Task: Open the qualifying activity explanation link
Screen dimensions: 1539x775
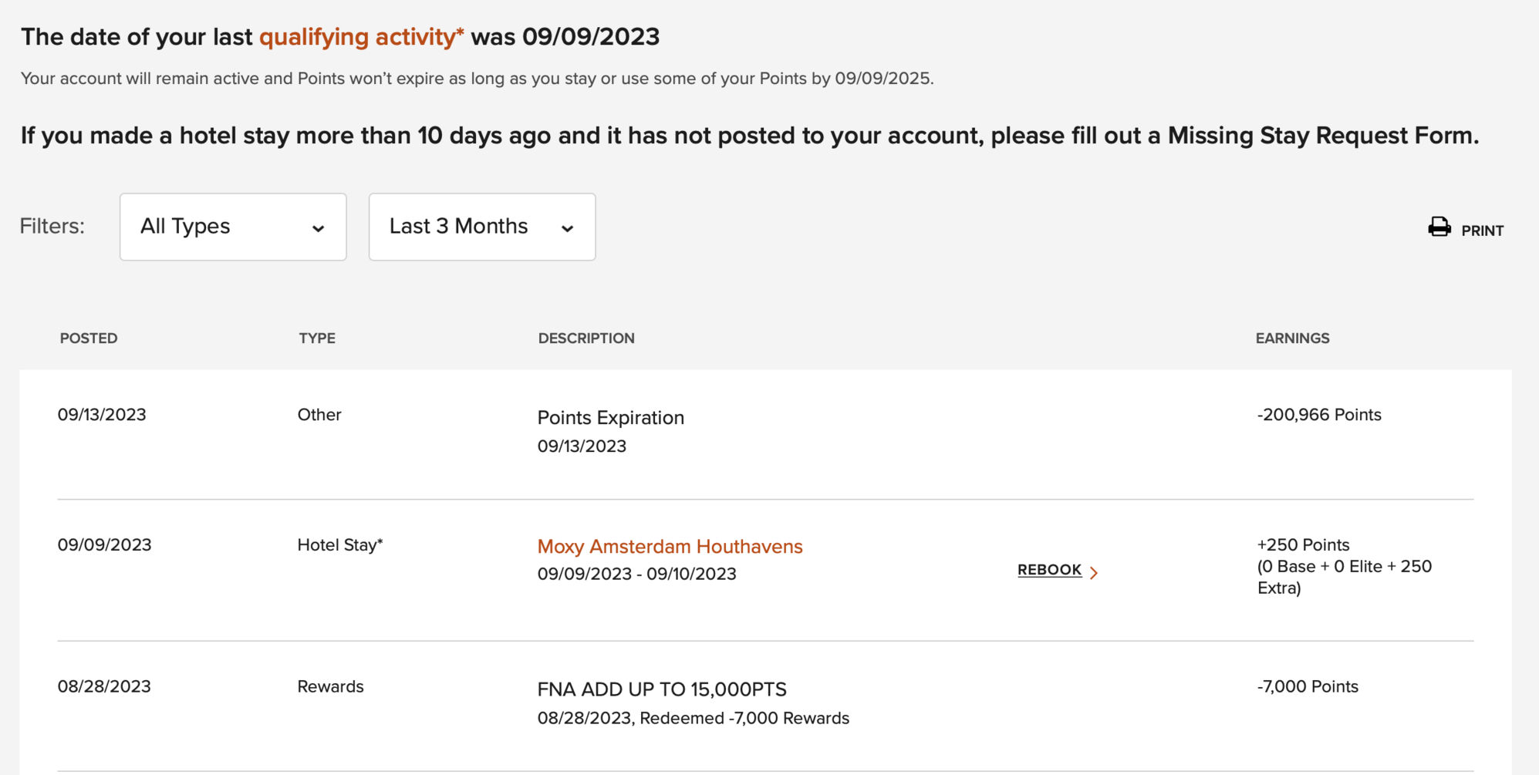Action: [361, 36]
